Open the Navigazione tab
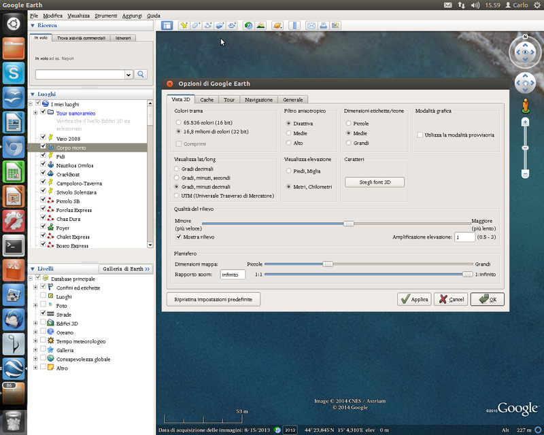 point(259,99)
